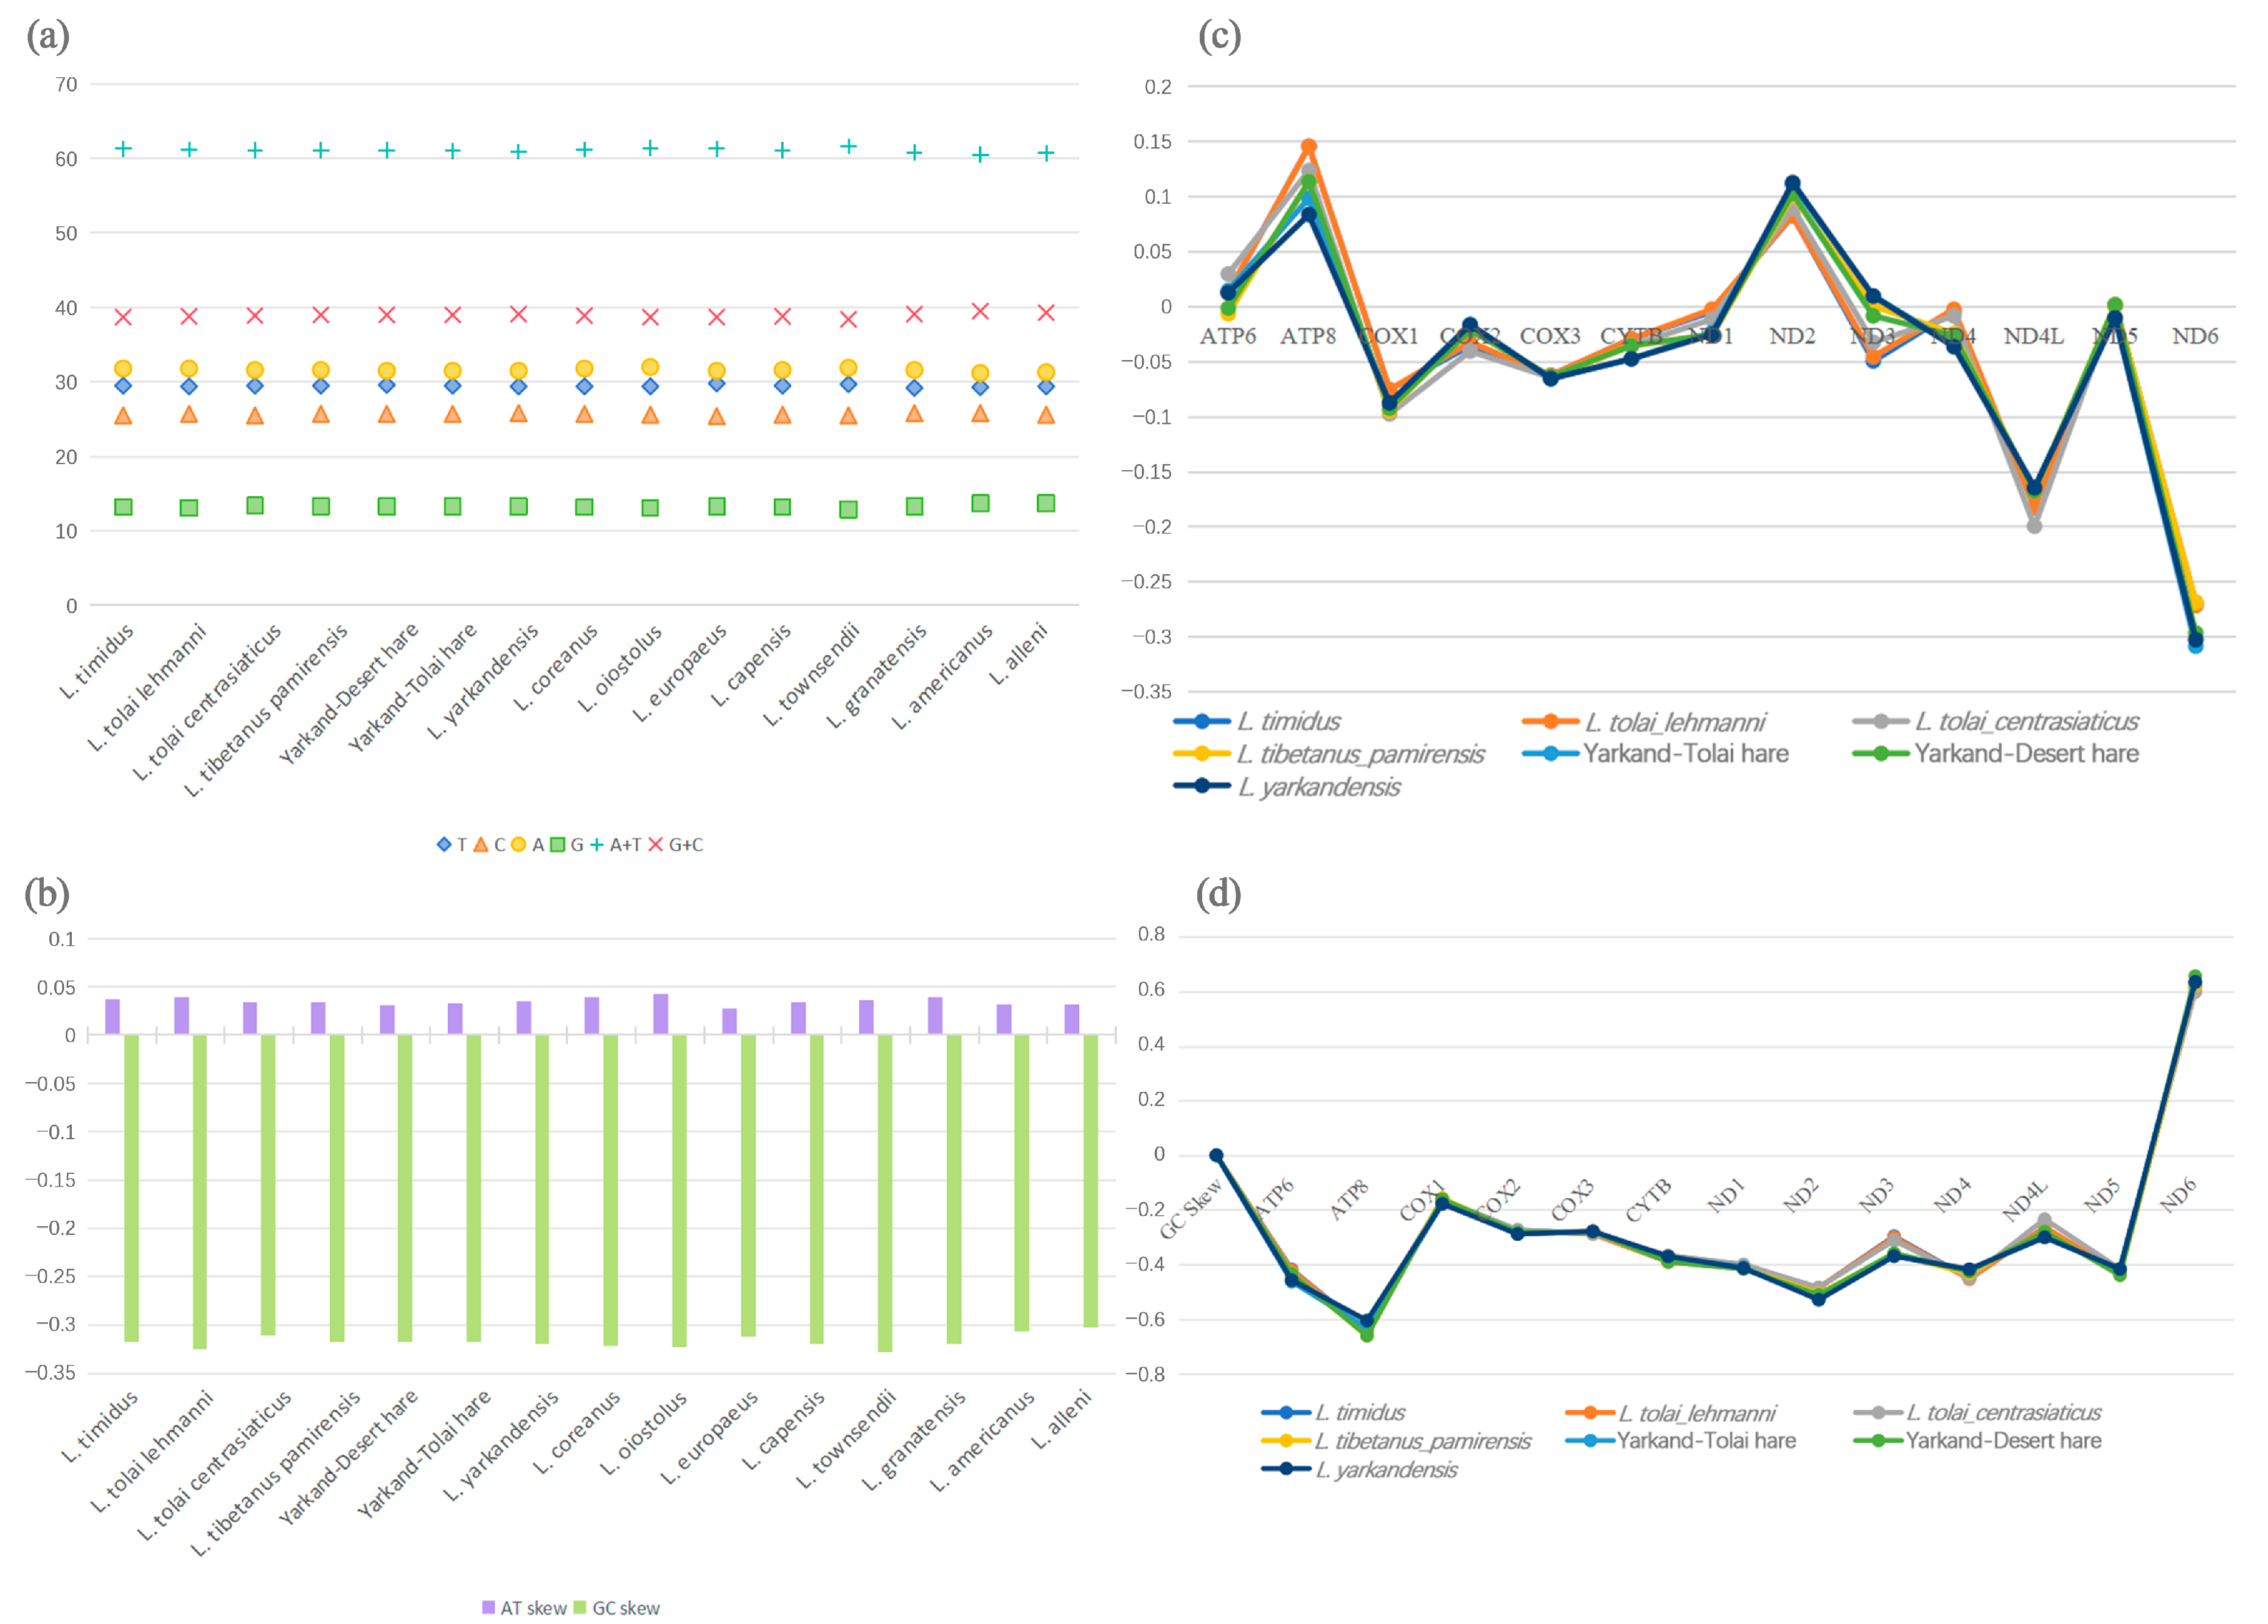Click L. tolai_centrasiaticus legend entry in panel (c)
Screen dimensions: 2268x1624
point(1995,722)
